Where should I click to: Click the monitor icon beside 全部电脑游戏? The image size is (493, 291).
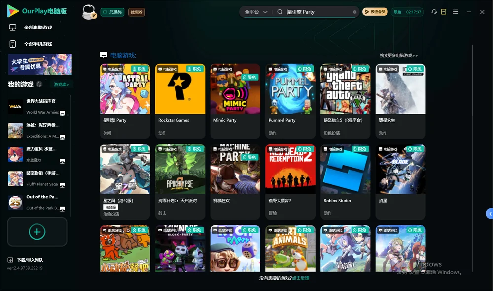click(13, 28)
